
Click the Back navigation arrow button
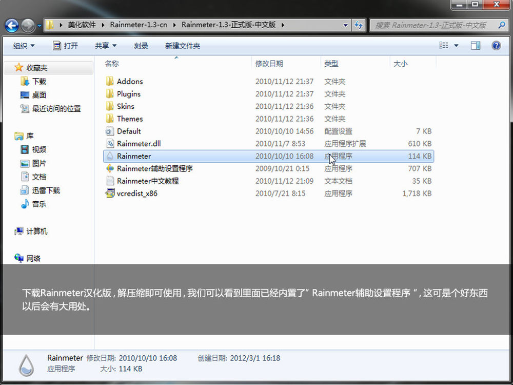12,25
